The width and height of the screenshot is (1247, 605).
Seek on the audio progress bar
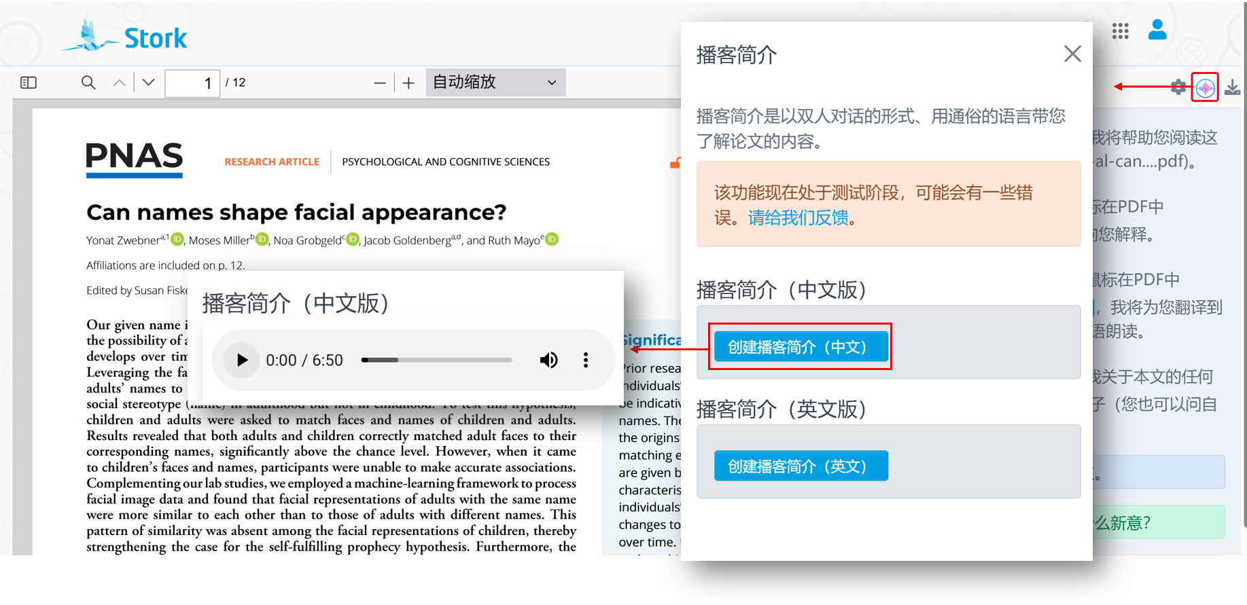point(436,360)
